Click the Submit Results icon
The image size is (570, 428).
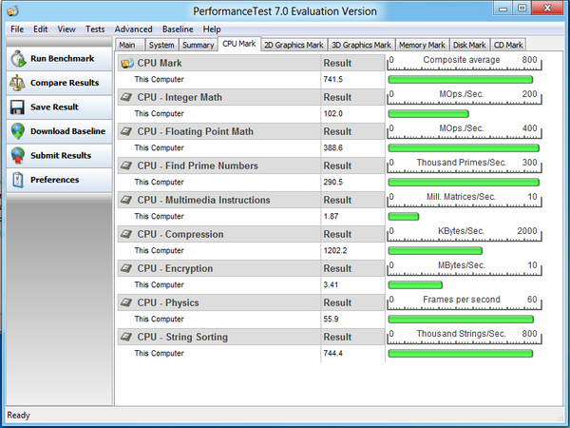pyautogui.click(x=17, y=155)
